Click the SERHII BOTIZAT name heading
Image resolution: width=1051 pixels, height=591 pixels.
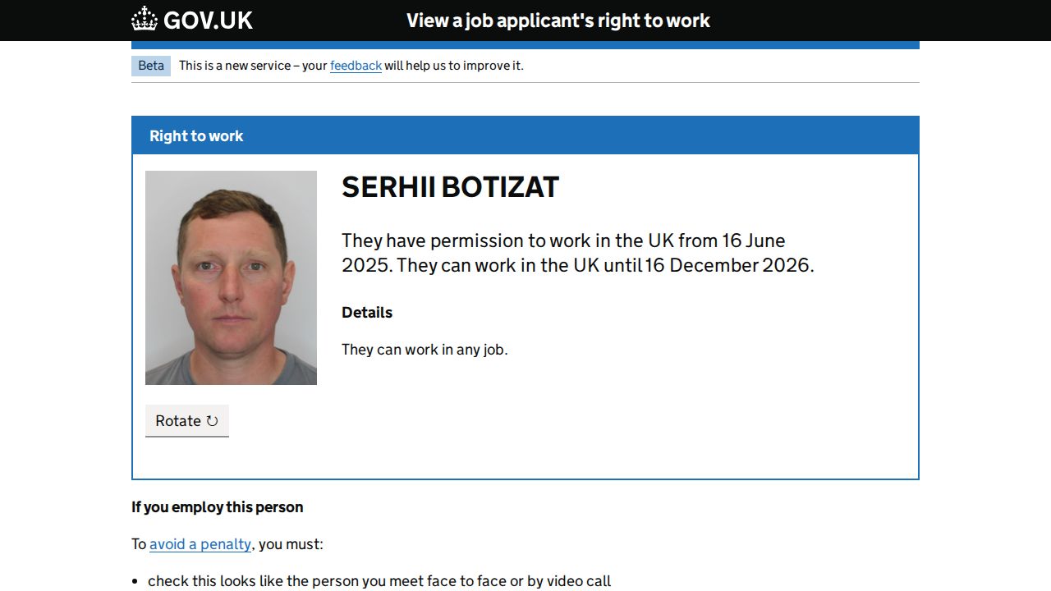(450, 187)
